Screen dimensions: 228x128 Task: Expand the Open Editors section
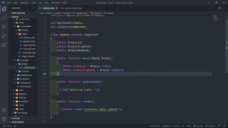point(18,13)
